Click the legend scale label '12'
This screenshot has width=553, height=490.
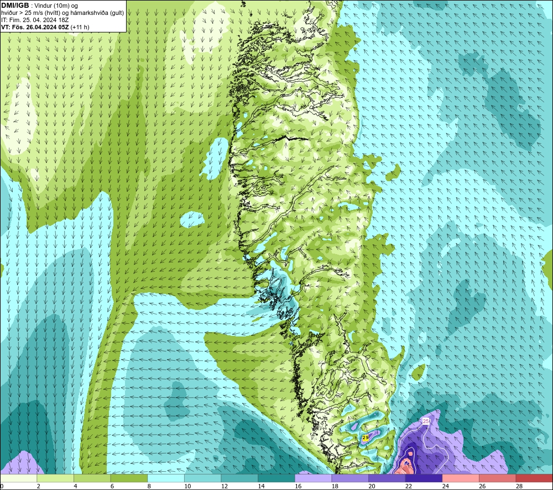pos(225,486)
